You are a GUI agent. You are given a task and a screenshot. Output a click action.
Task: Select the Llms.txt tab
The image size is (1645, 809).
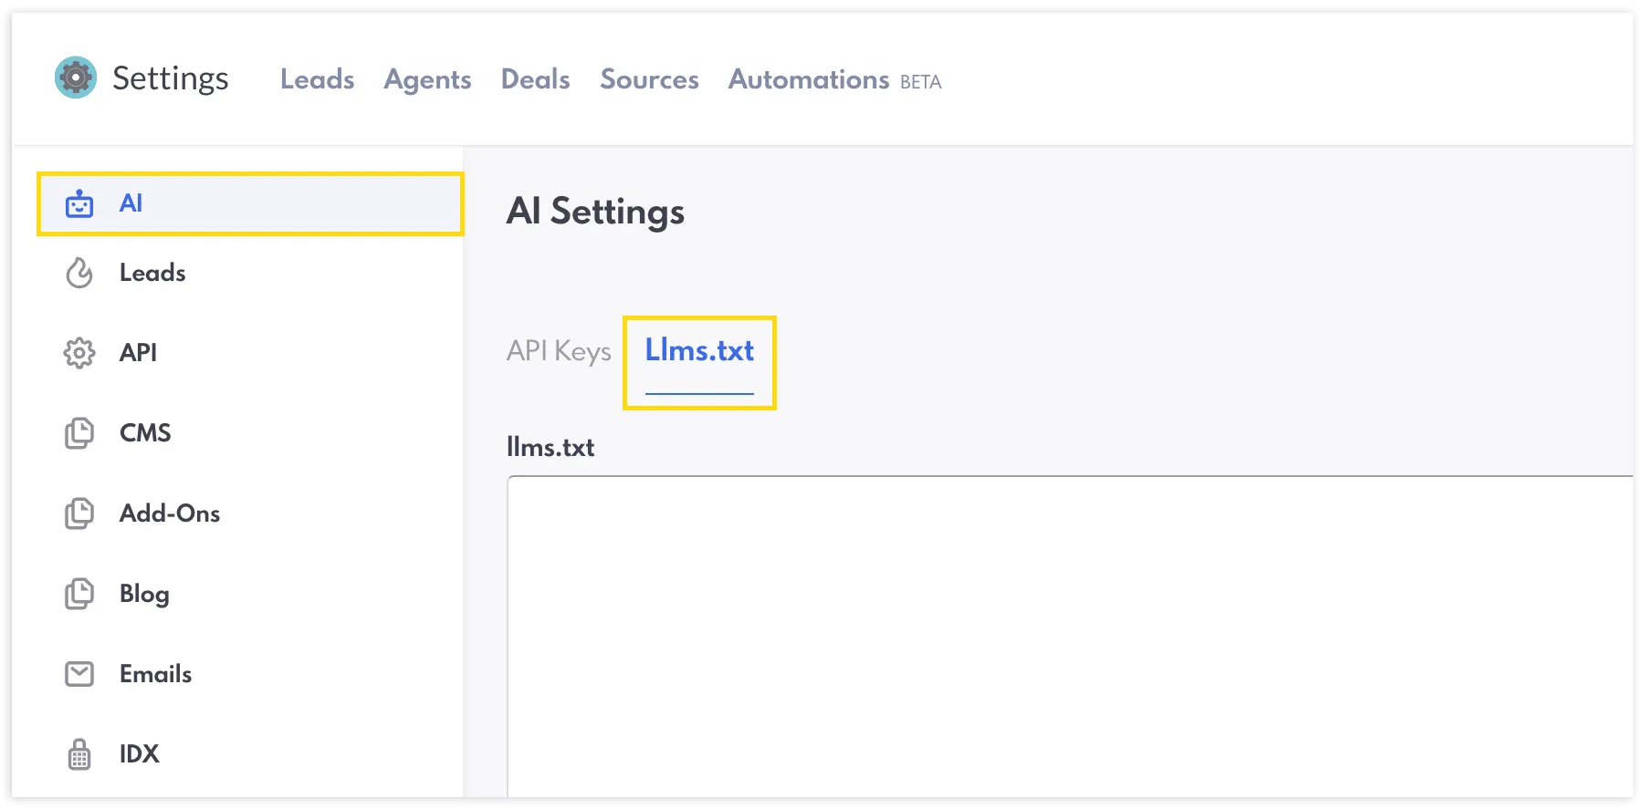point(699,351)
